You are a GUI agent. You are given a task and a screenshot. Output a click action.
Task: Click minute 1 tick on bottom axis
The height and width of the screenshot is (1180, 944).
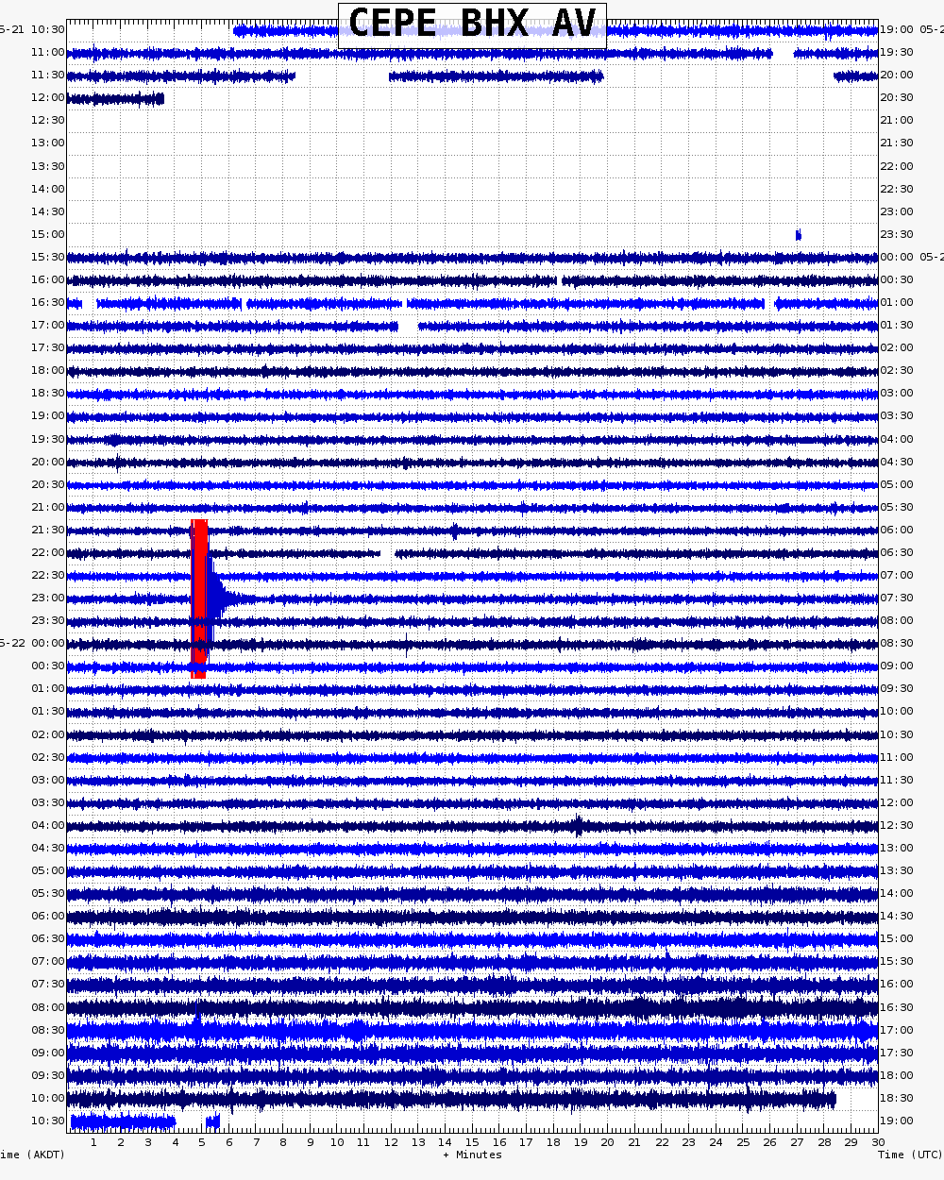tap(93, 1142)
